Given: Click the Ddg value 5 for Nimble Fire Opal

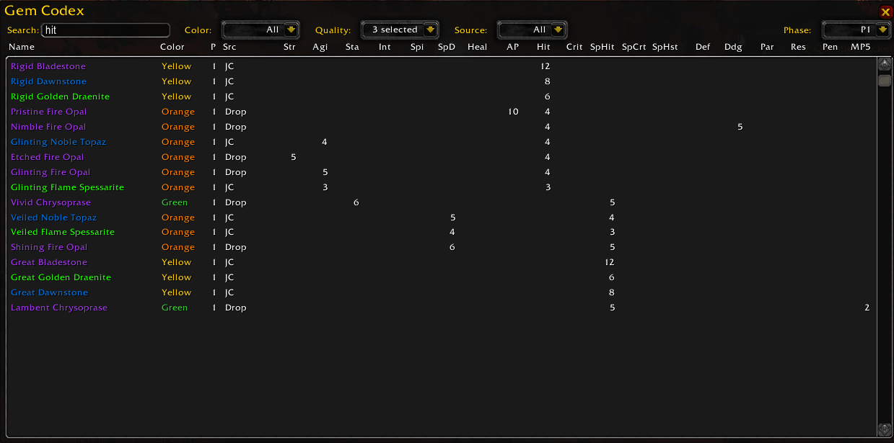Looking at the screenshot, I should click(740, 127).
